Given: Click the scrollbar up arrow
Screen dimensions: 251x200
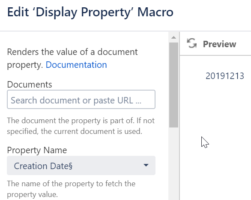Looking at the screenshot, I should [173, 37].
